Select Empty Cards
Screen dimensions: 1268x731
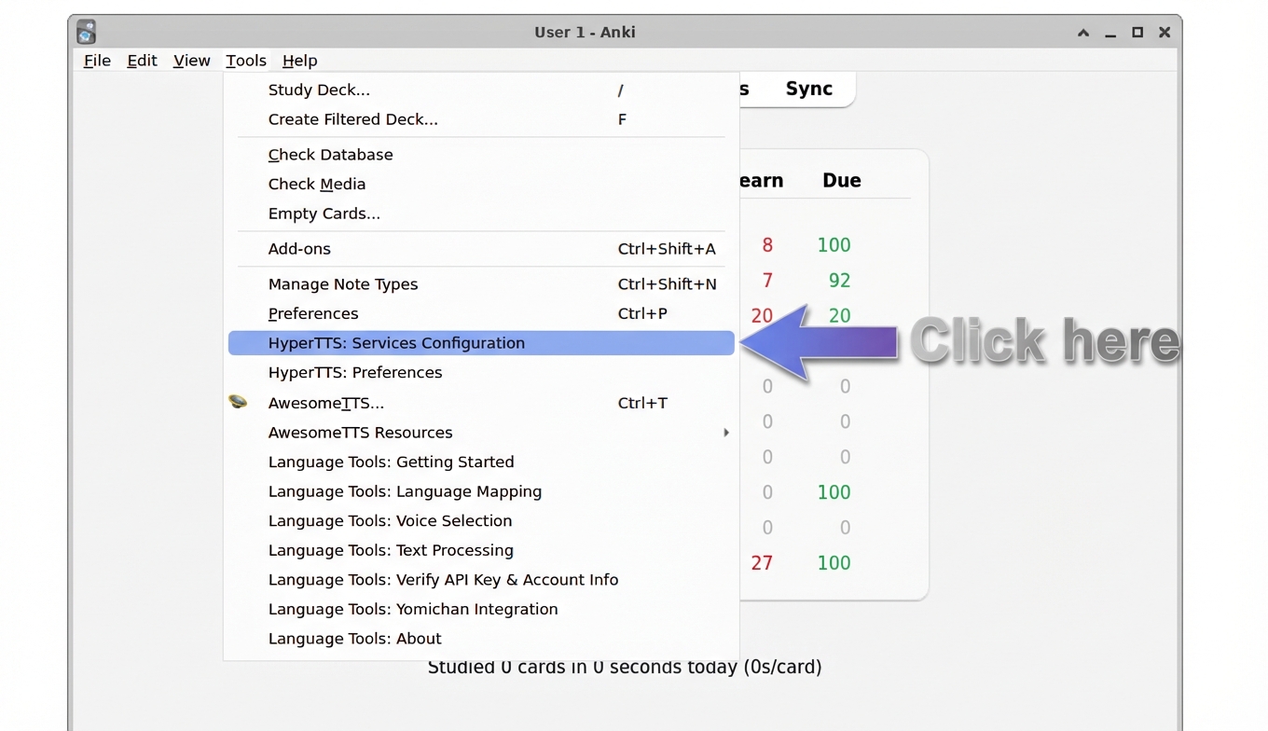pyautogui.click(x=324, y=214)
